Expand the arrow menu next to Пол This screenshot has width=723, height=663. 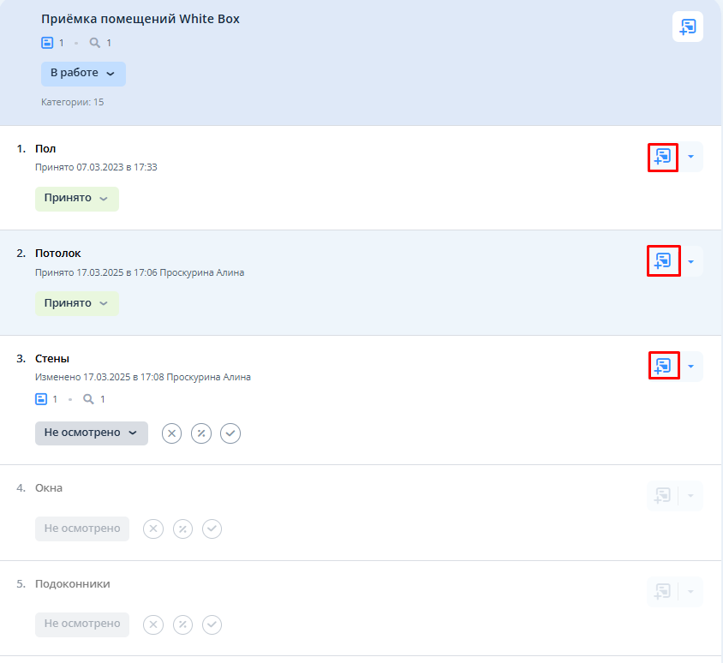(x=690, y=157)
